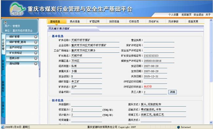Select 安全生产 vertical tab

pos(3,66)
